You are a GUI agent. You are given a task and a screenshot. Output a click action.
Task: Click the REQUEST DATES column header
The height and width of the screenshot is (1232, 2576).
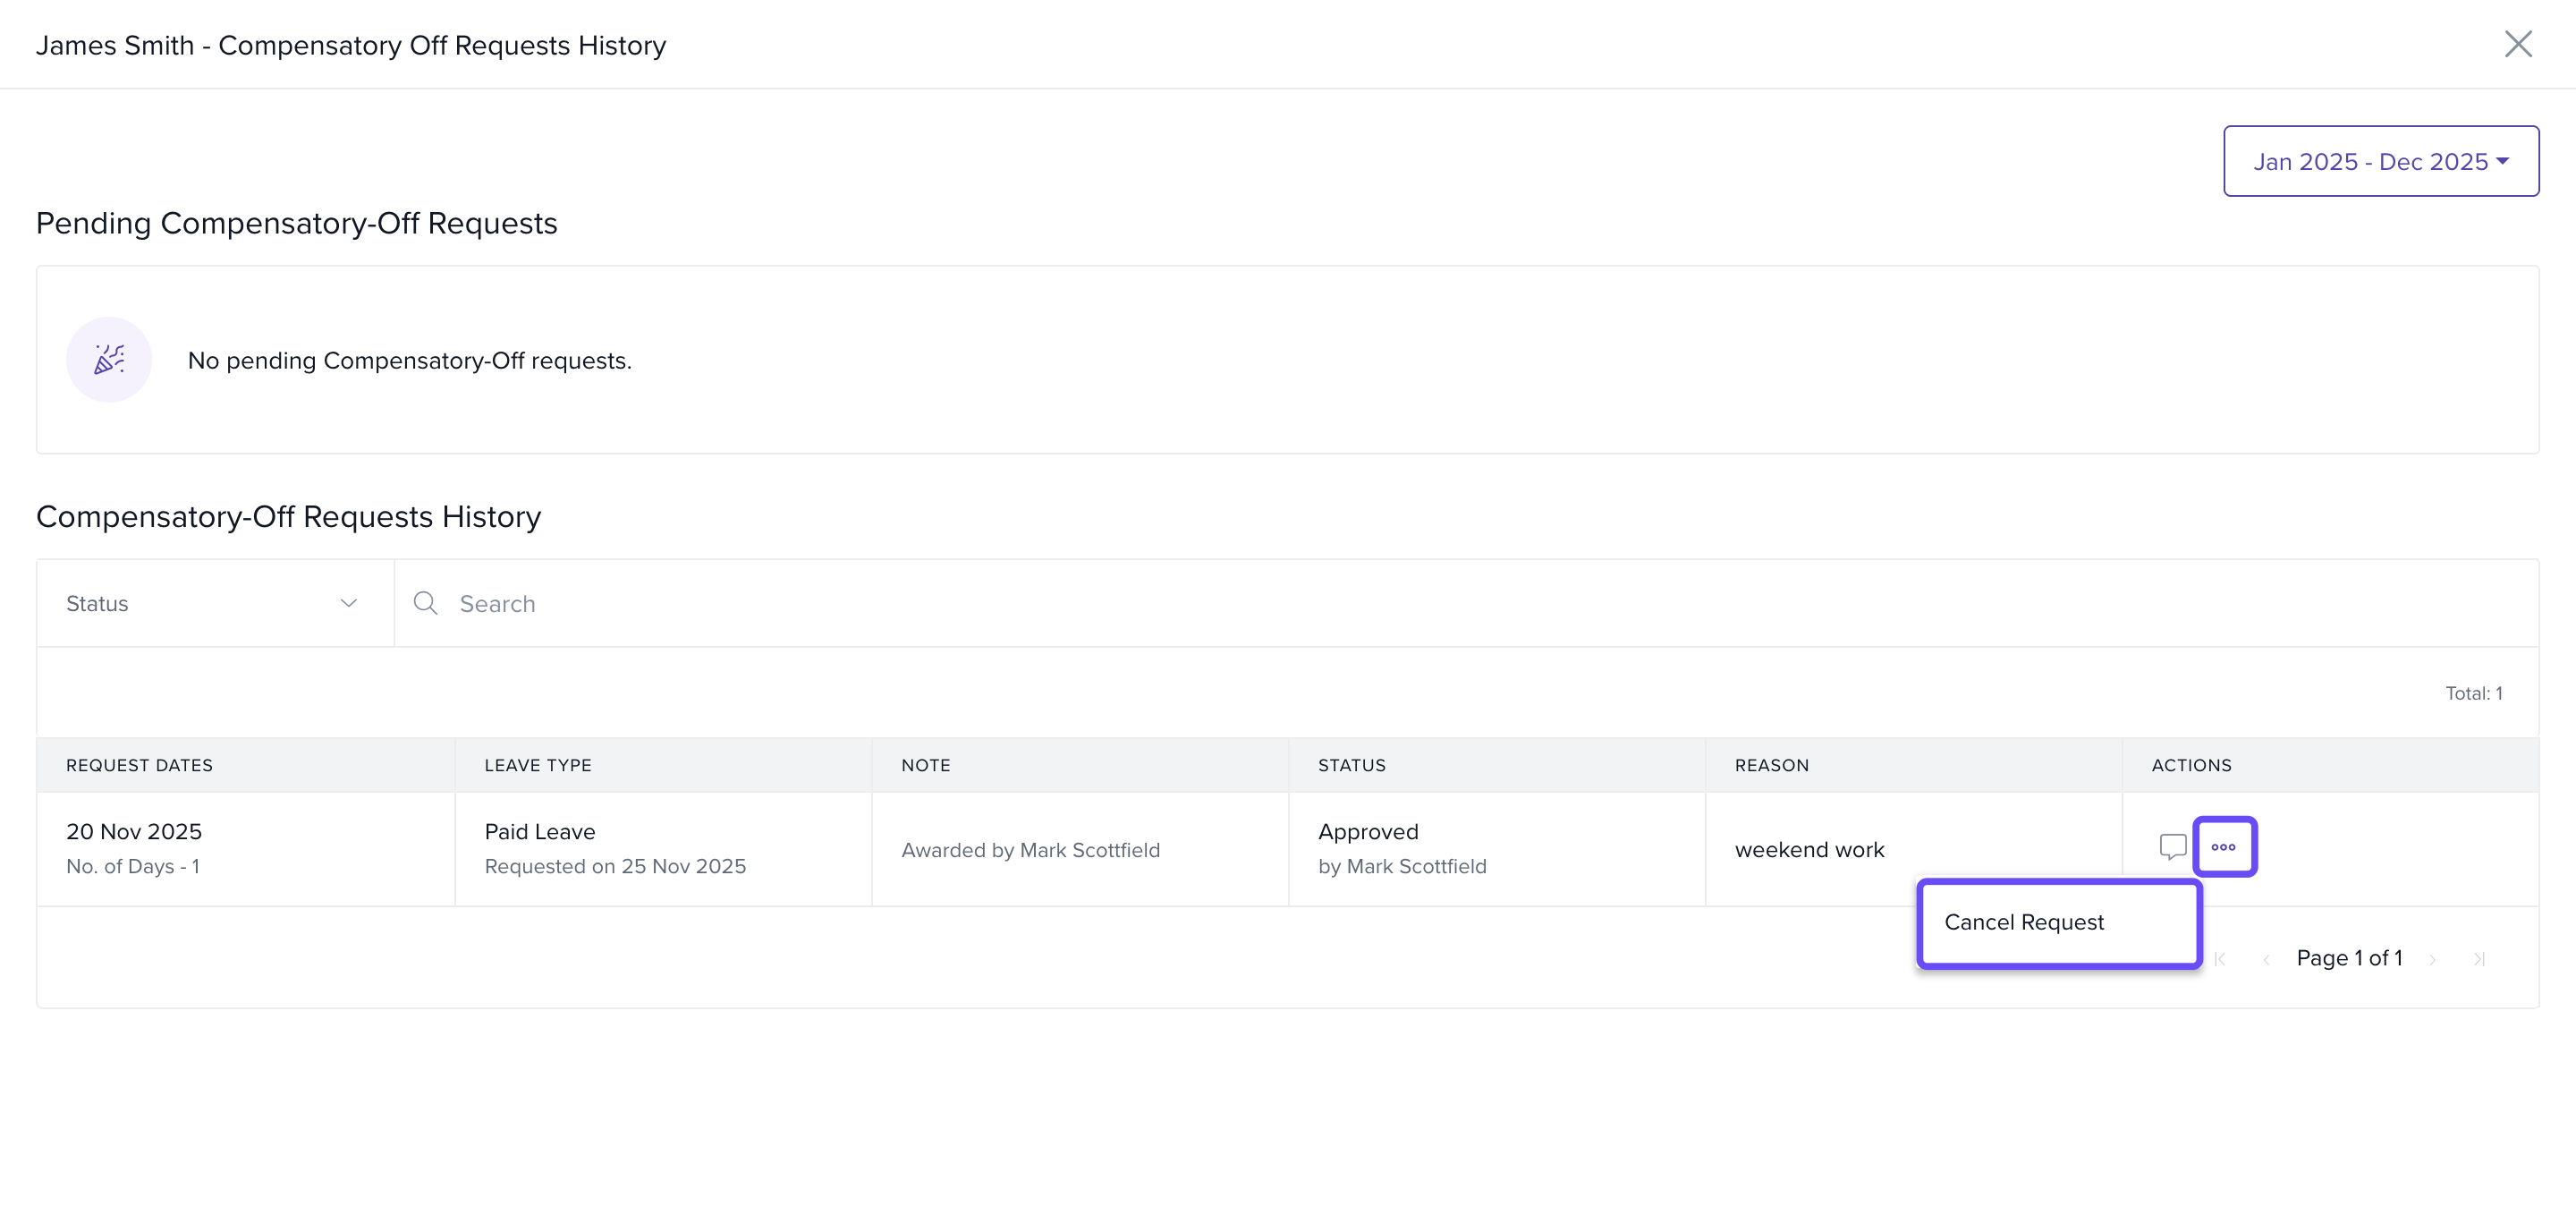pyautogui.click(x=139, y=765)
